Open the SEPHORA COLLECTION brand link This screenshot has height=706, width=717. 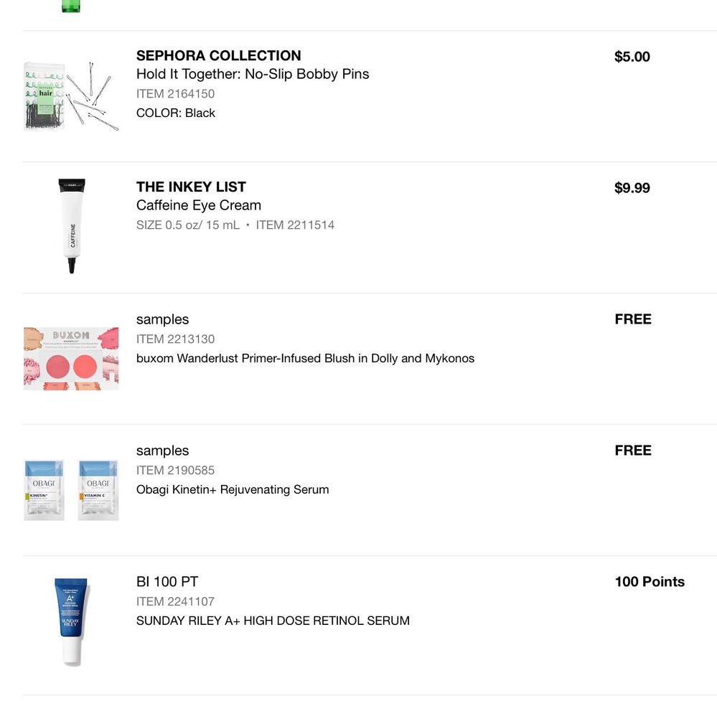click(x=218, y=56)
